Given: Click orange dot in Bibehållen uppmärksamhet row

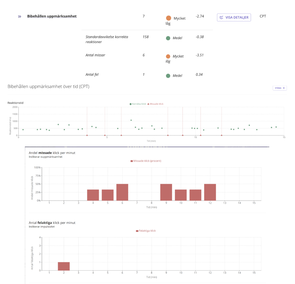Looking at the screenshot, I should point(169,18).
